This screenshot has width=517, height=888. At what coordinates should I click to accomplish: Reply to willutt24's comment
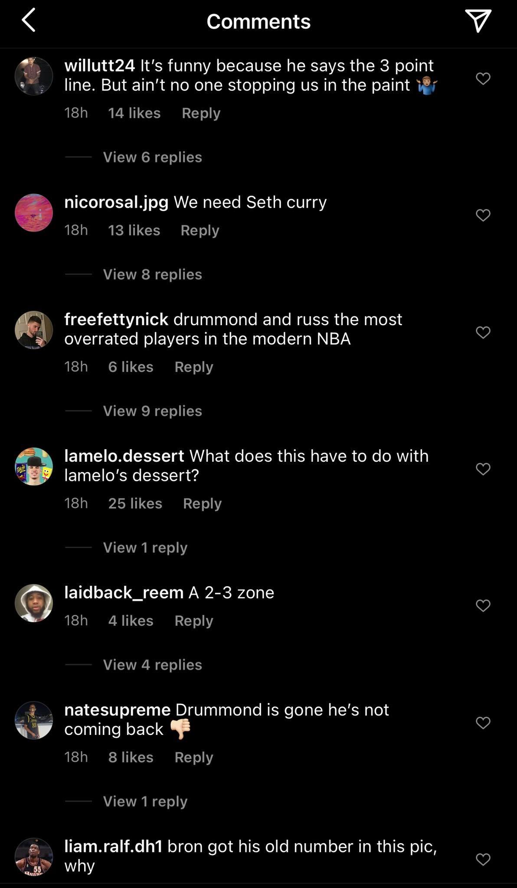201,113
